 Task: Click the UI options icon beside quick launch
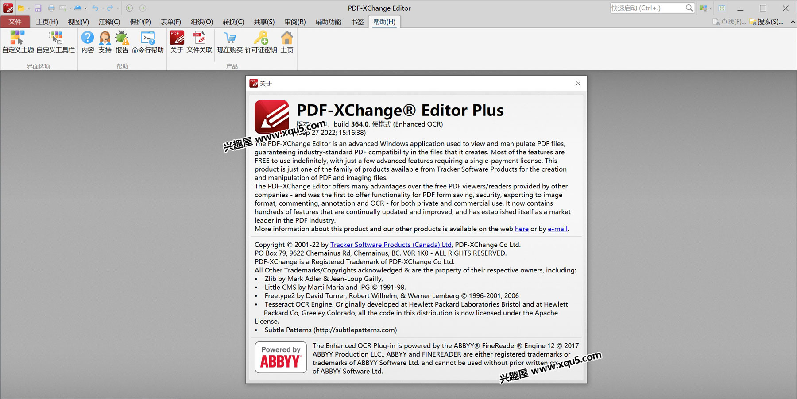(703, 8)
